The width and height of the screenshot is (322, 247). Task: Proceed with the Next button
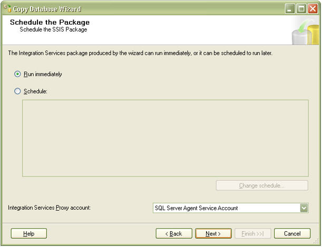coord(213,233)
